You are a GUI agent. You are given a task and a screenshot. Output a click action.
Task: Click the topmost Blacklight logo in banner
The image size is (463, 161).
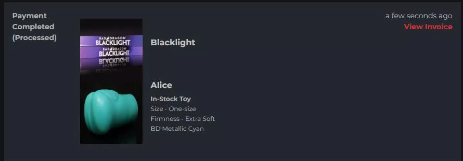coord(112,41)
